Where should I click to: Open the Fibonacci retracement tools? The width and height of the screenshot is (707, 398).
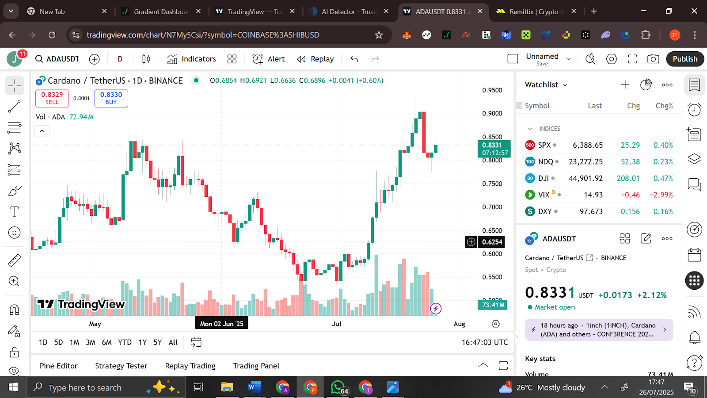[x=14, y=128]
